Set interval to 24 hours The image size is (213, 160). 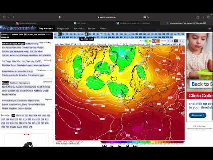click(x=183, y=41)
